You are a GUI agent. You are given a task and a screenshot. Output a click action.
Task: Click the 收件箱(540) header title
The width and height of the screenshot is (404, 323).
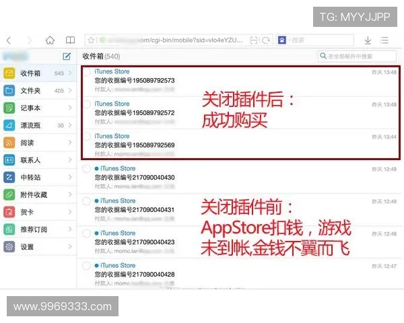tap(101, 56)
